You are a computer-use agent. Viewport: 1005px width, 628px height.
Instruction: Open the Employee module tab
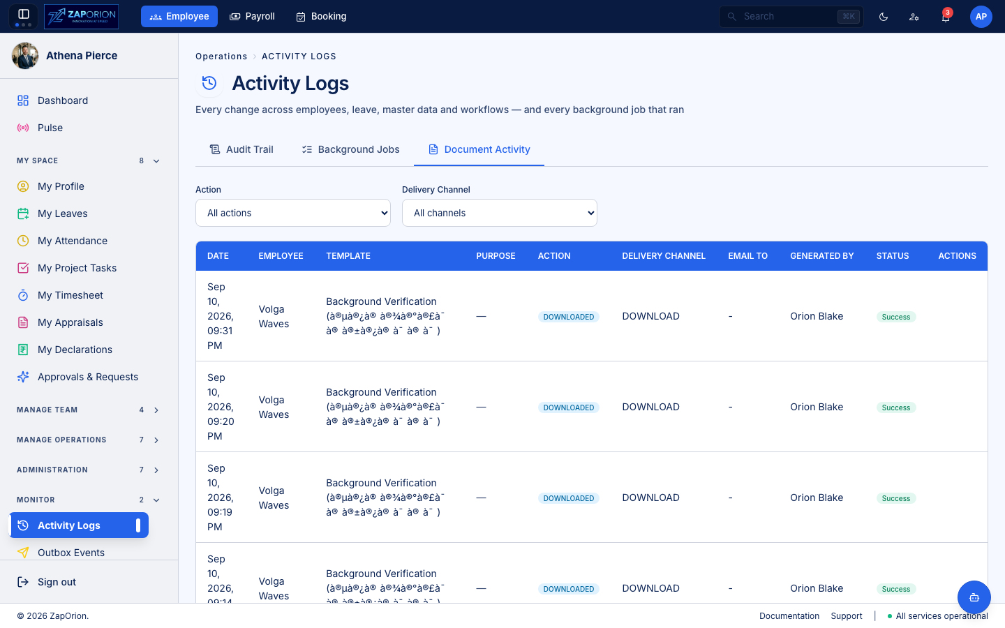coord(179,17)
